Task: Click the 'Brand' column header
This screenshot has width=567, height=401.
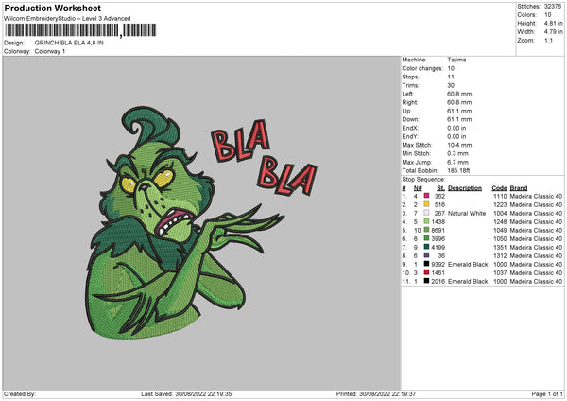Action: pos(519,188)
